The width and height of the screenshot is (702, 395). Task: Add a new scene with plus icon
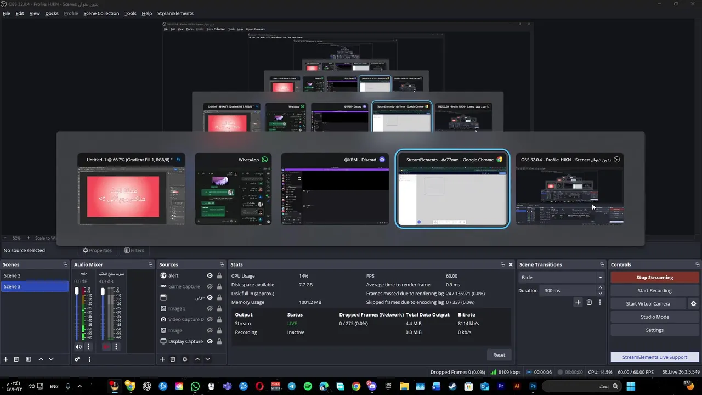pos(6,359)
